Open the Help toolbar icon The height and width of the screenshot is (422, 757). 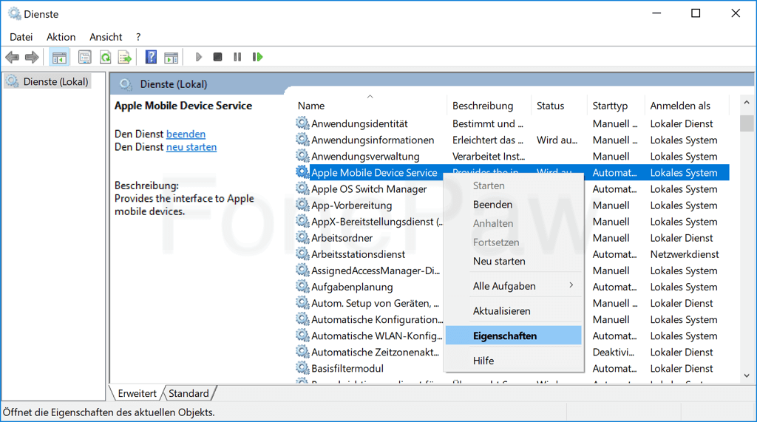point(151,57)
